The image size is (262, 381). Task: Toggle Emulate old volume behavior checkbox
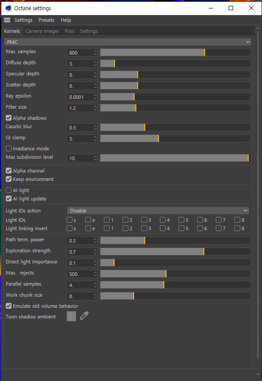[x=8, y=306]
